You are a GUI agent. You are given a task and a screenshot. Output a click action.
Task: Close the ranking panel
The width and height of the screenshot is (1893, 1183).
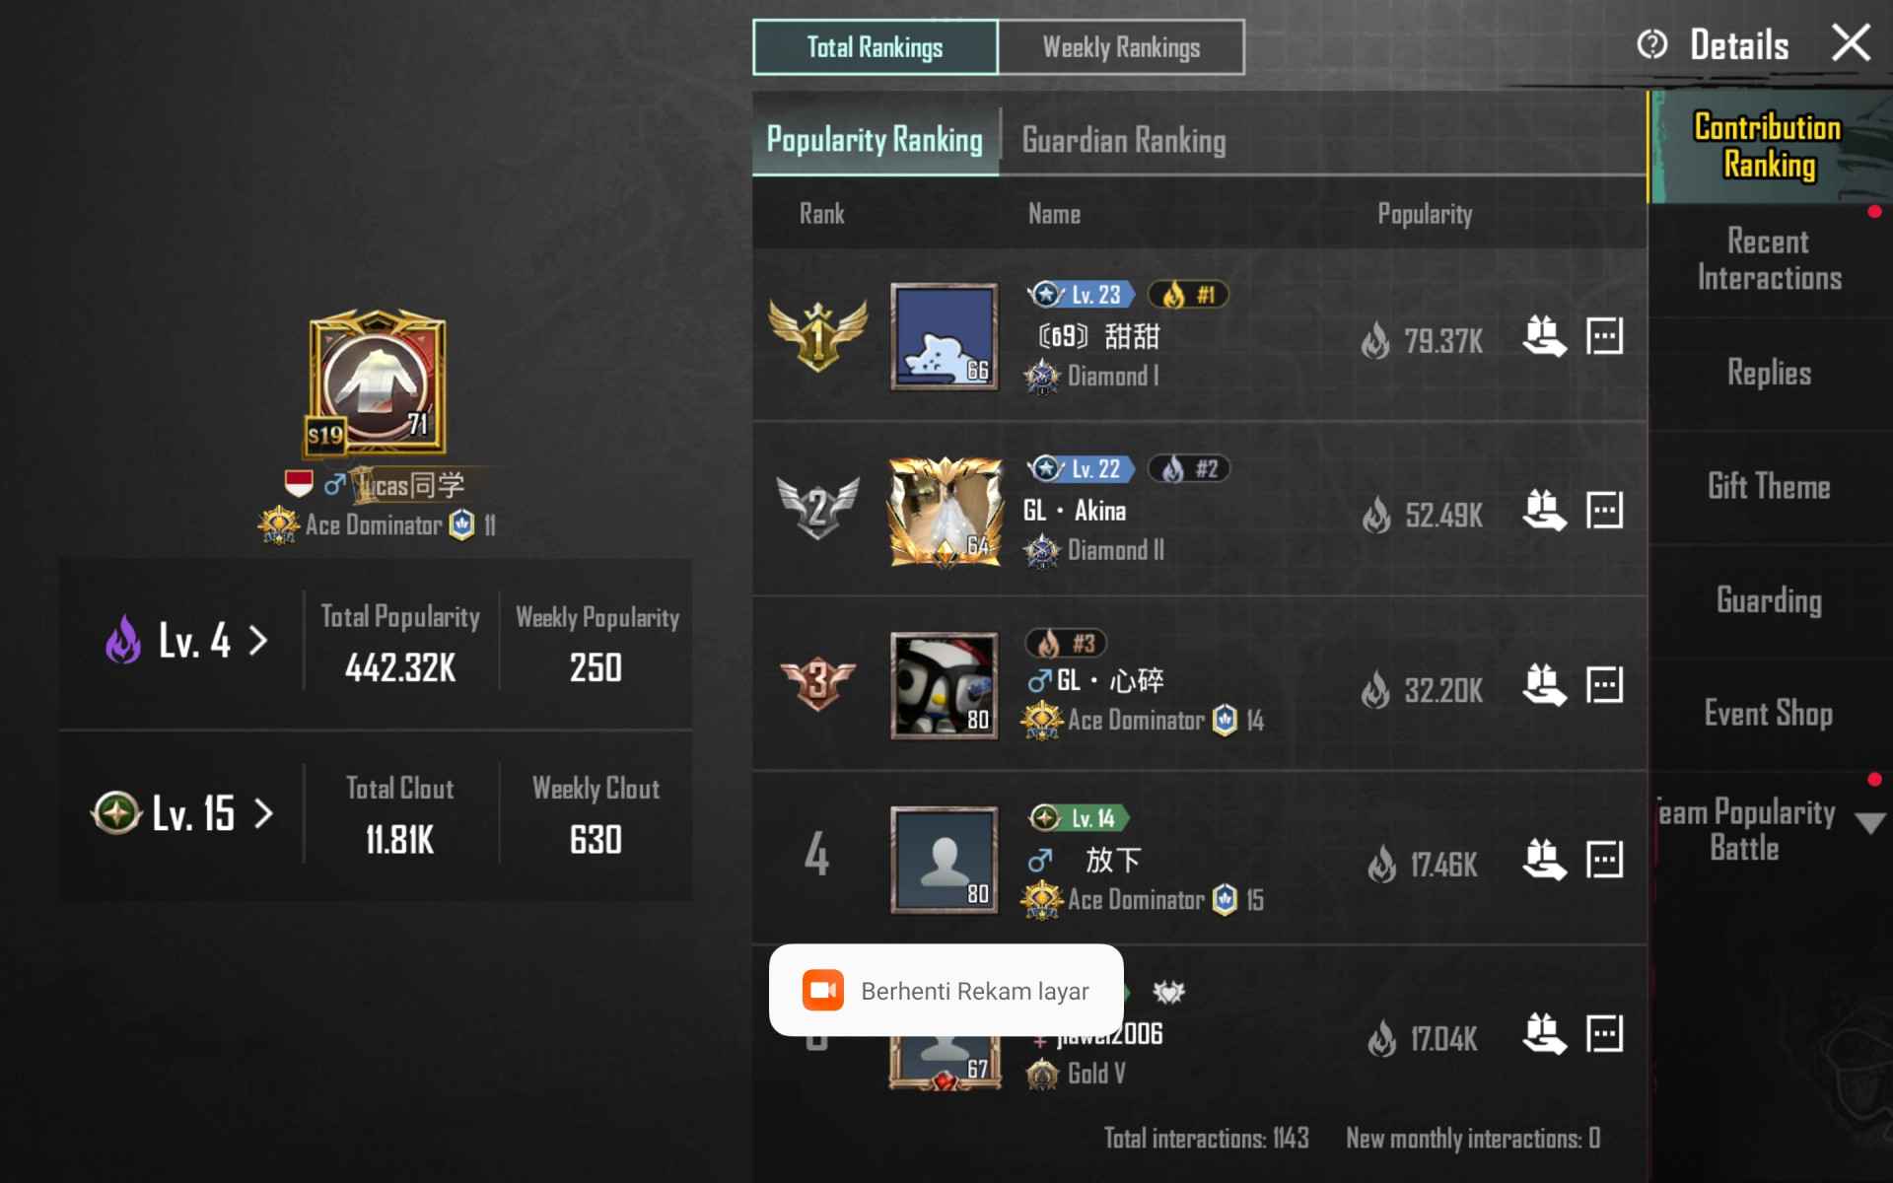point(1851,43)
